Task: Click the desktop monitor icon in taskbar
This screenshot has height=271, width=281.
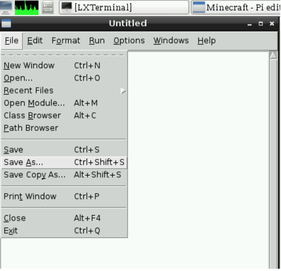Action: pos(6,7)
